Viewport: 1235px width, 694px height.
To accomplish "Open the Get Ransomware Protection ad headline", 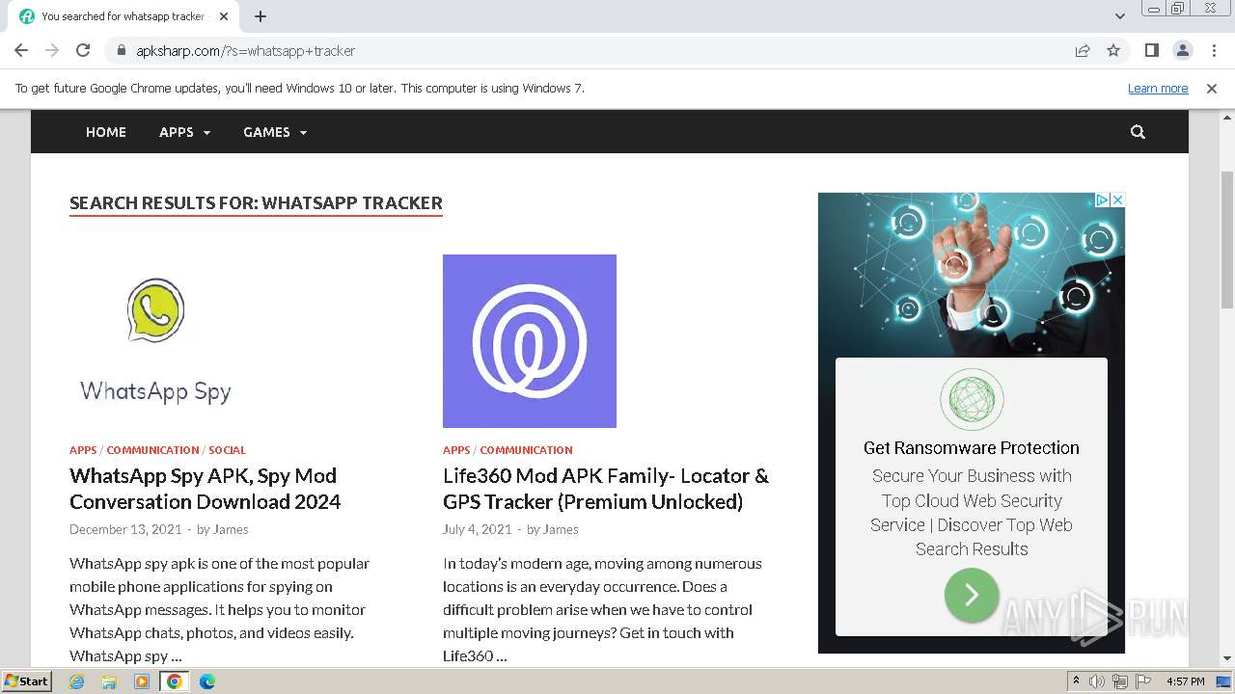I will 972,447.
